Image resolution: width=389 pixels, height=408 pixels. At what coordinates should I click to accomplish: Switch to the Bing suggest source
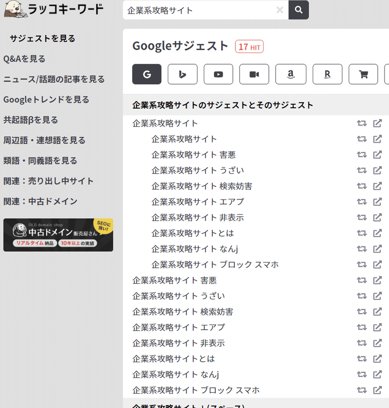coord(182,74)
